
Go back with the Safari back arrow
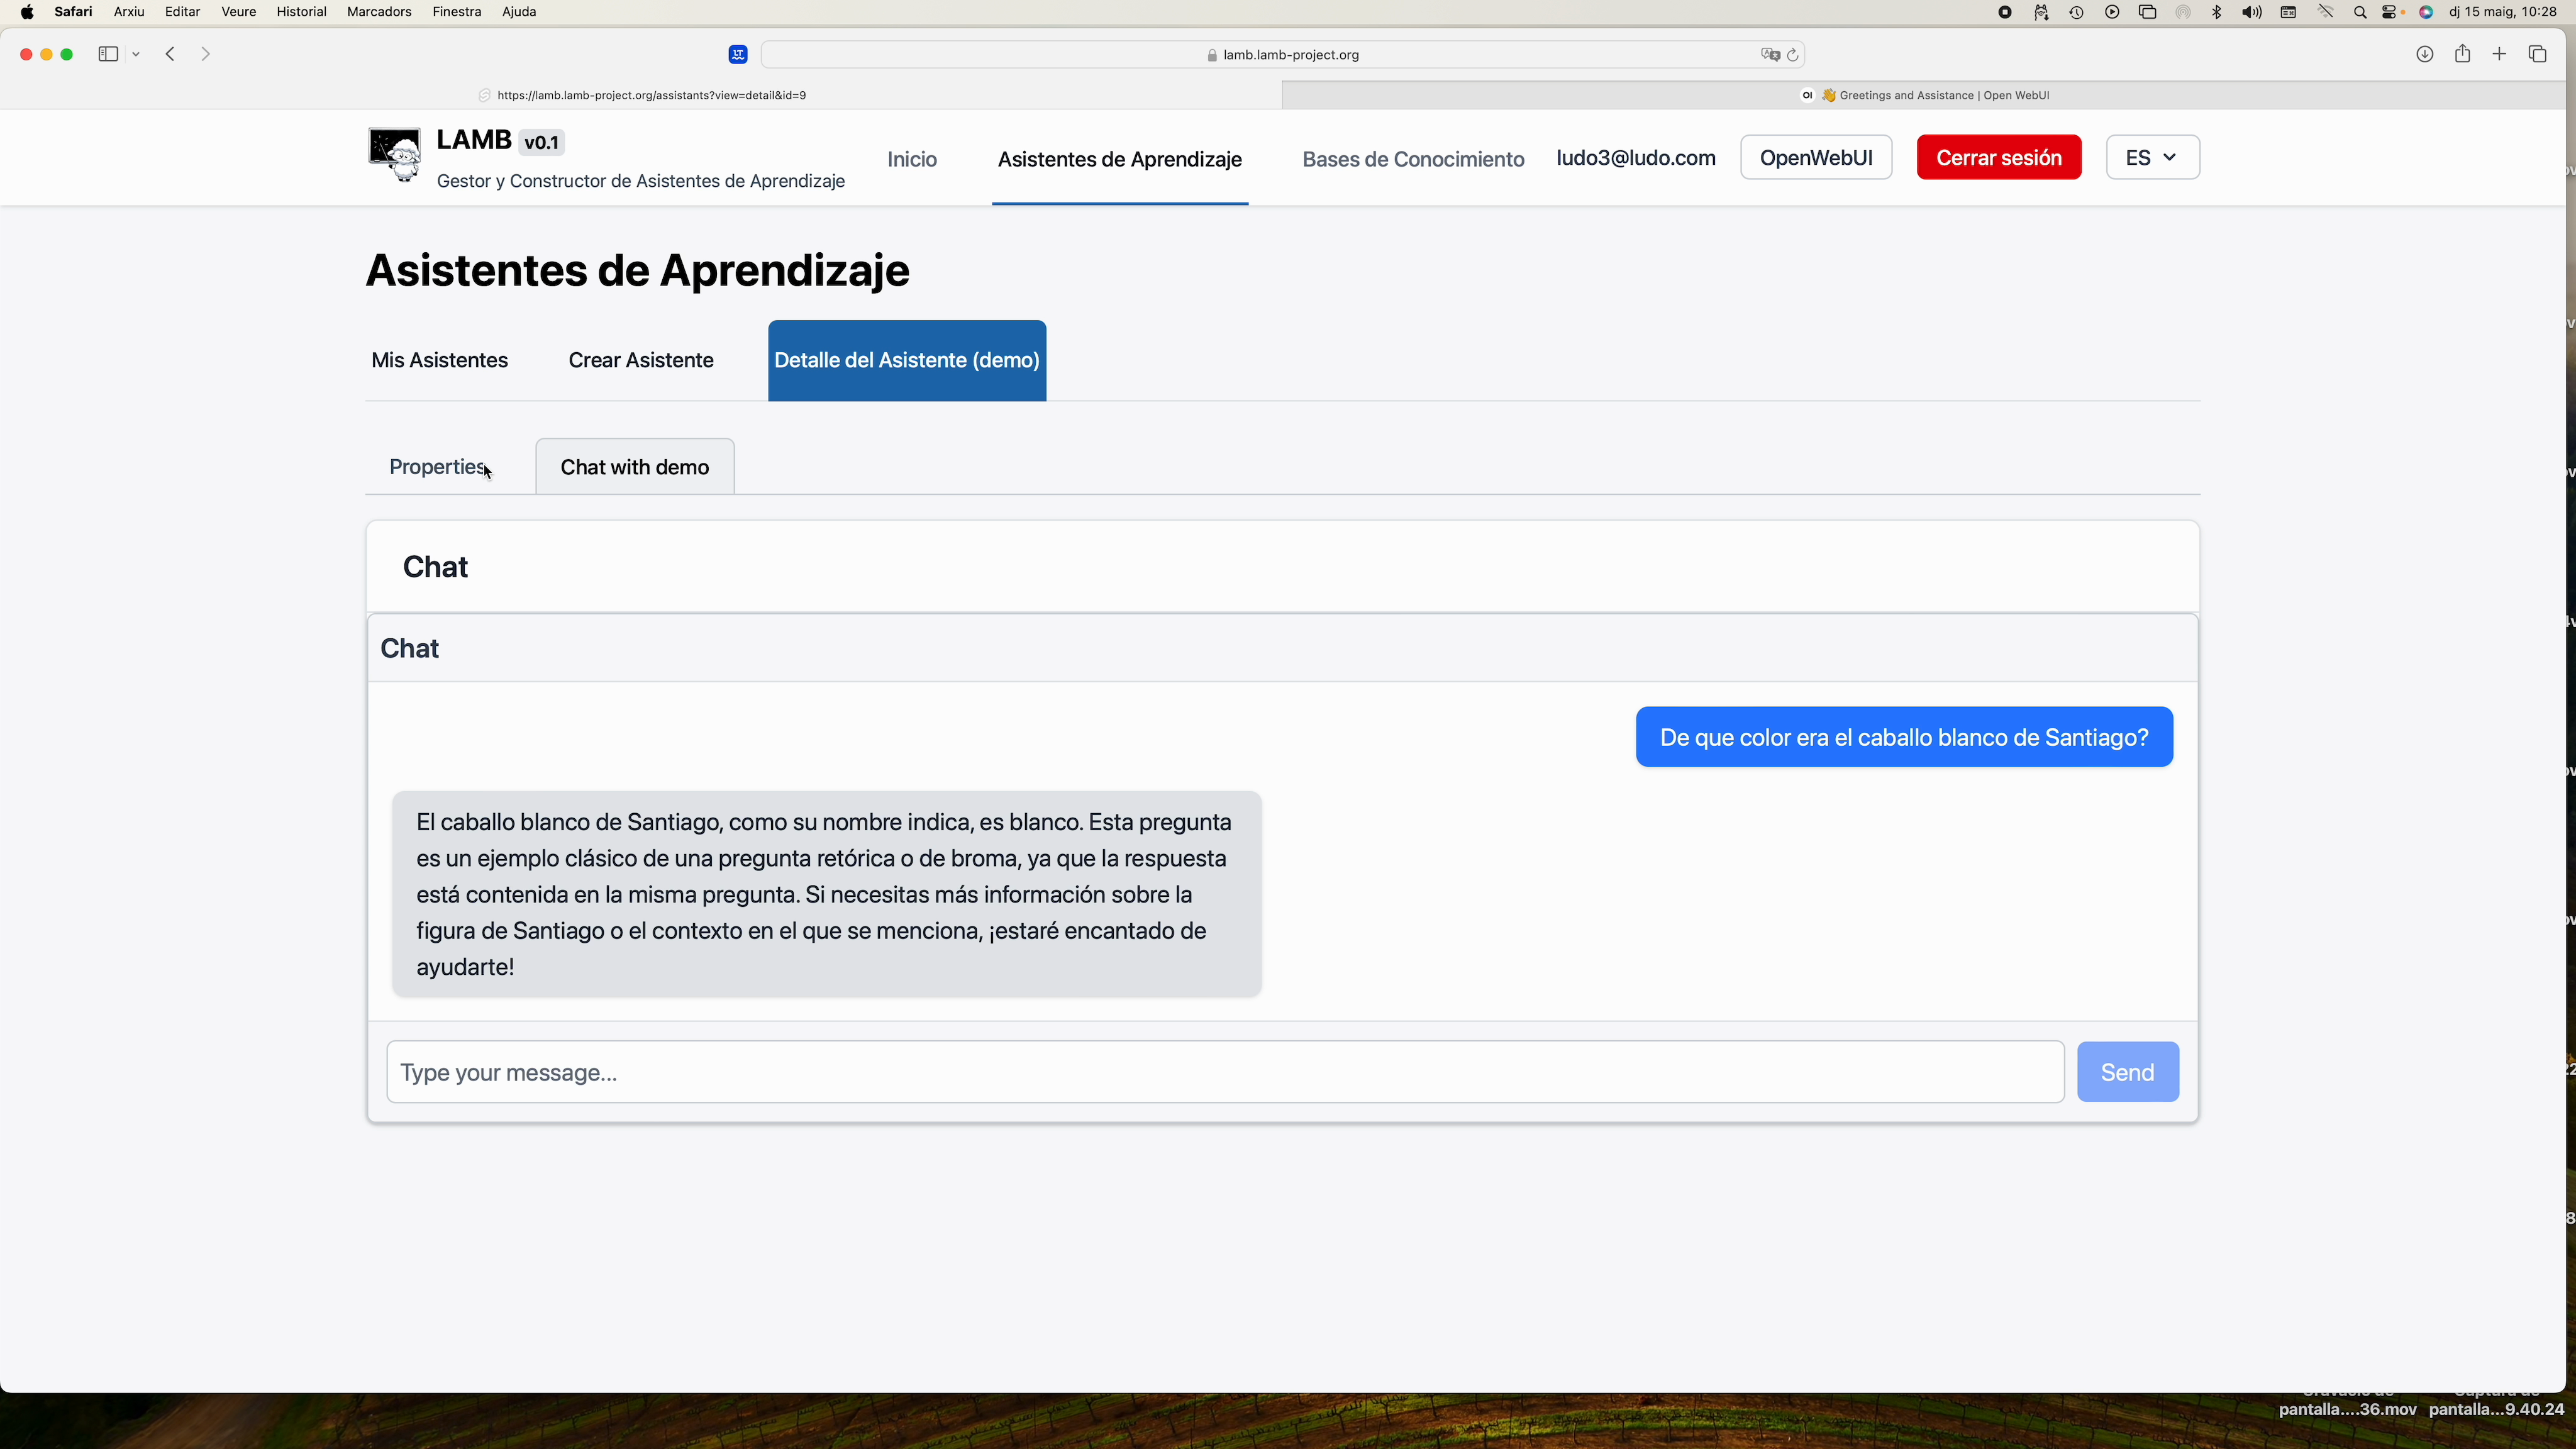coord(171,54)
